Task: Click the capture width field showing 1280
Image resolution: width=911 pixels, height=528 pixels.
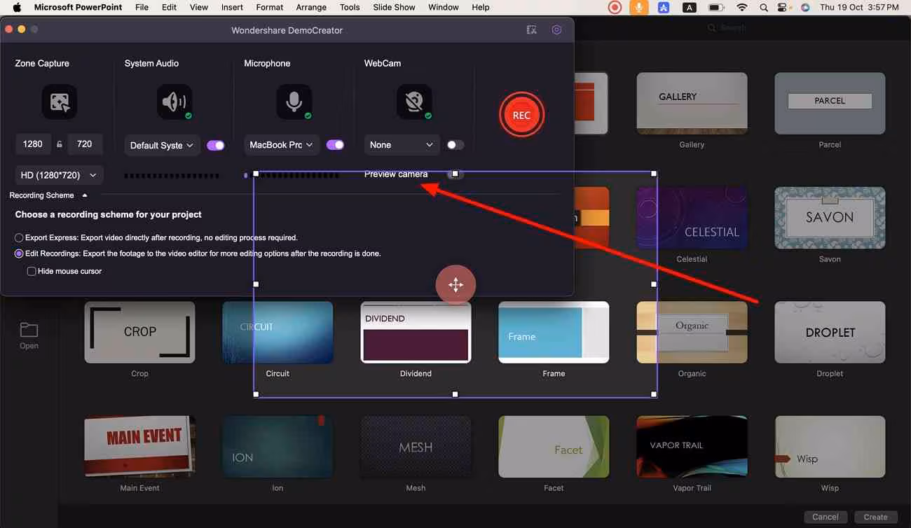Action: click(x=33, y=144)
